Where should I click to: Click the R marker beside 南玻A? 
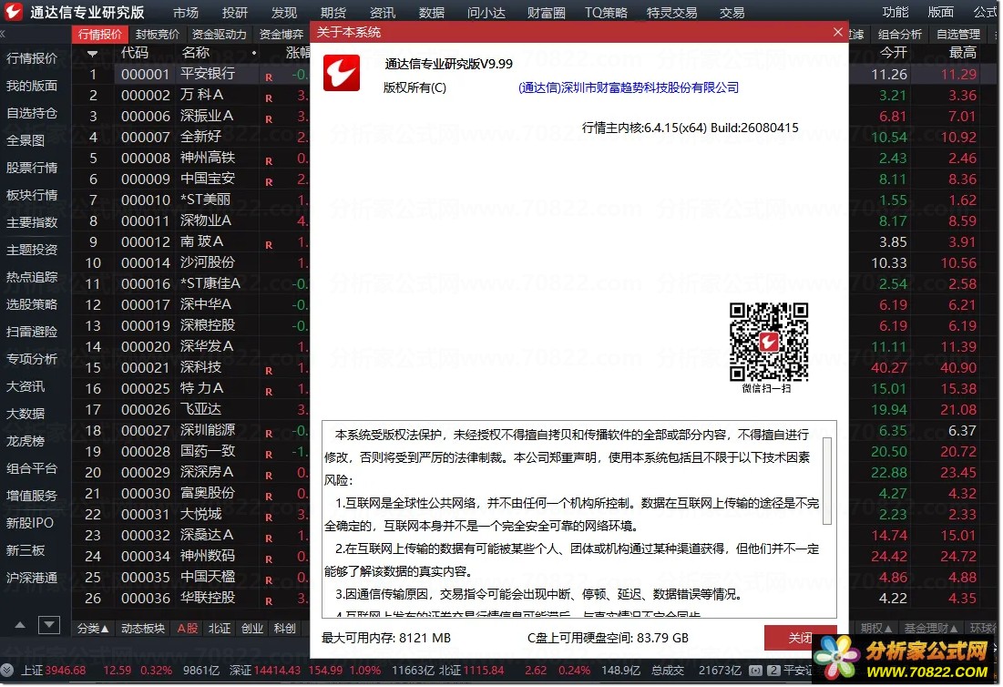(x=269, y=245)
